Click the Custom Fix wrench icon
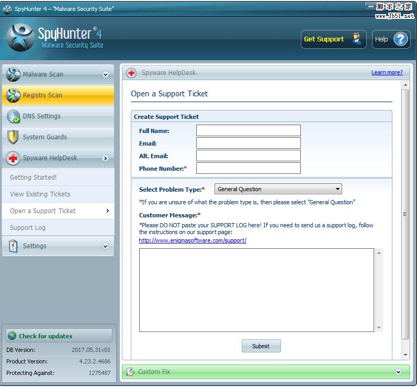Screen dimensions: 417x387 [x=130, y=372]
